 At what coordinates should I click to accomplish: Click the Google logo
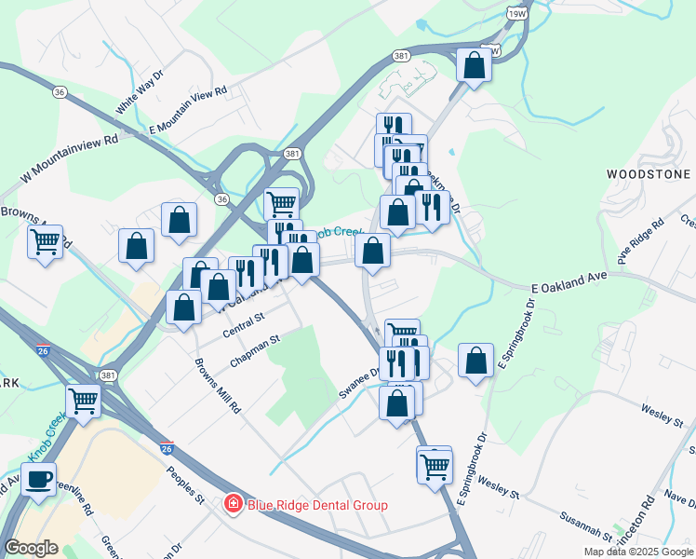point(31,548)
